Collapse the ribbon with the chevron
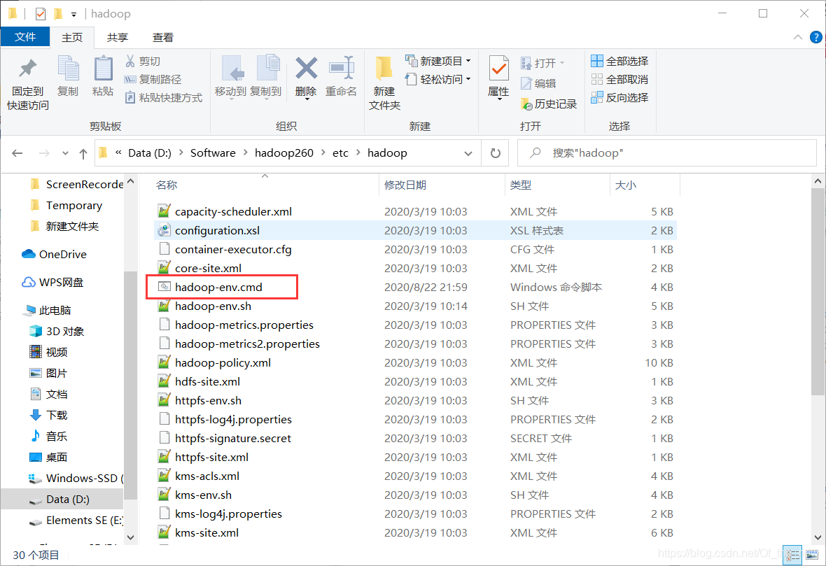 point(798,37)
